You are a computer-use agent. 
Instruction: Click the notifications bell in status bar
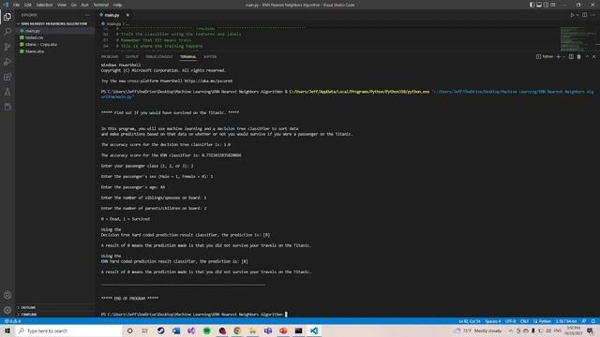click(593, 321)
